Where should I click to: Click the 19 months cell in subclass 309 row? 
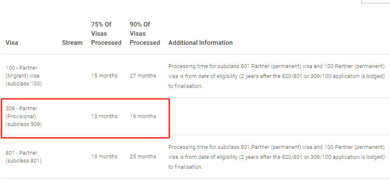pyautogui.click(x=143, y=116)
